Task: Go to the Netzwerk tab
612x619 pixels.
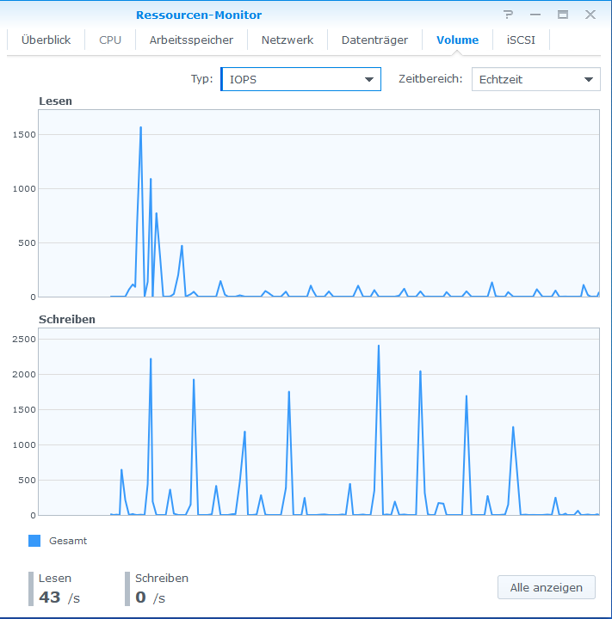Action: (x=287, y=40)
